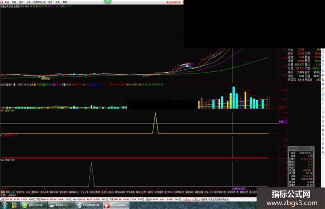Select the 月 monthly period button
This screenshot has height=209, width=325.
[x=323, y=135]
